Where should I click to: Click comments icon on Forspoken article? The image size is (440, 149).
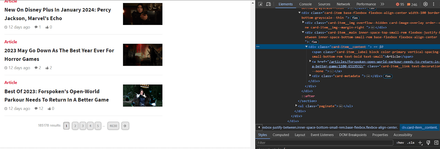tap(36, 109)
